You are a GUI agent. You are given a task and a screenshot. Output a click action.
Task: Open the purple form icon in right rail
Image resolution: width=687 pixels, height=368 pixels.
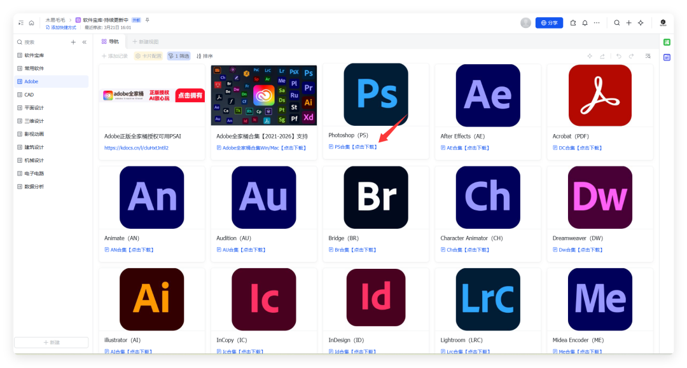point(667,57)
